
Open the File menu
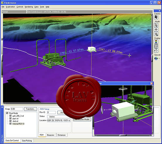3,7
